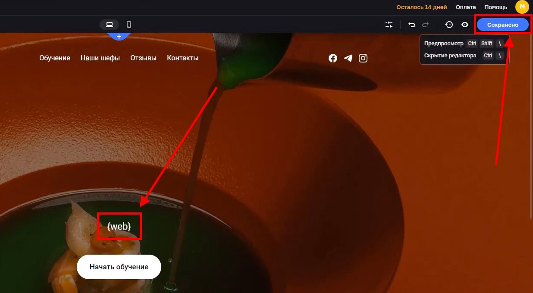Open the Оплата page
The height and width of the screenshot is (293, 533).
pos(466,7)
